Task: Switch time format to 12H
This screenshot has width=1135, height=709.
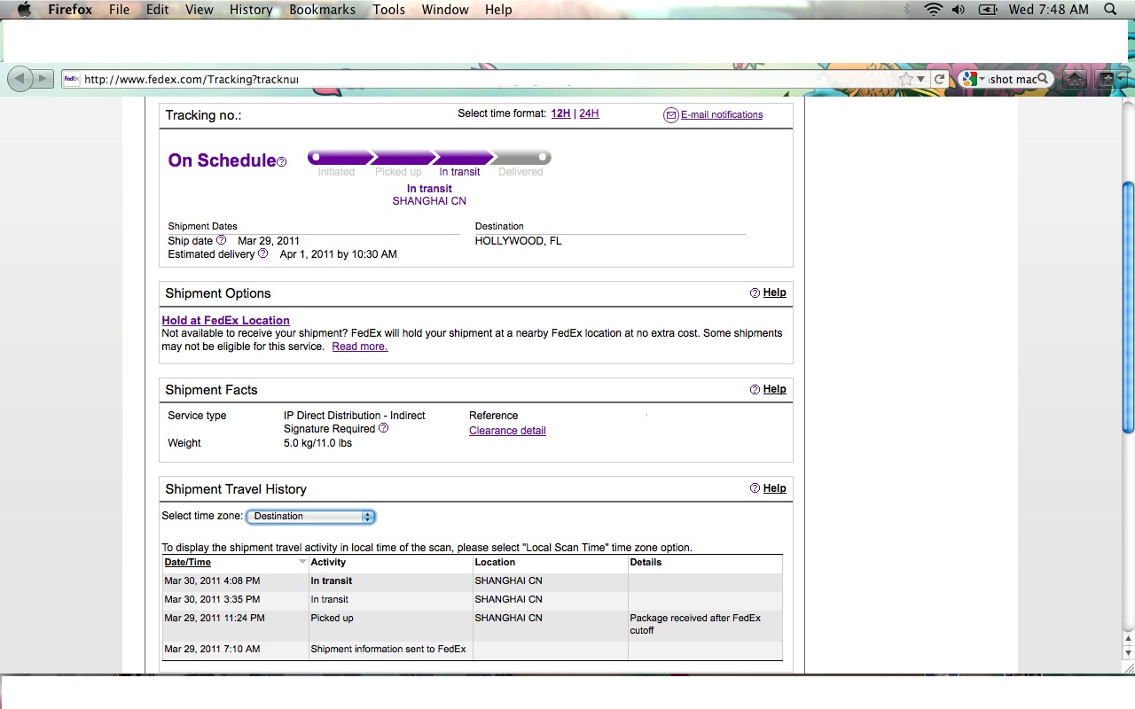Action: [x=560, y=113]
